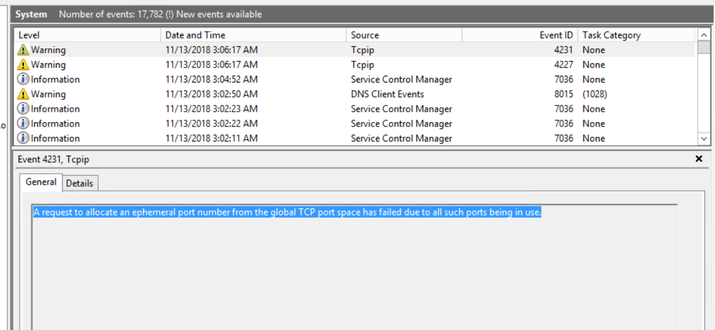Image resolution: width=715 pixels, height=330 pixels.
Task: Click the highlighted ephemeral port description text
Action: (x=287, y=213)
